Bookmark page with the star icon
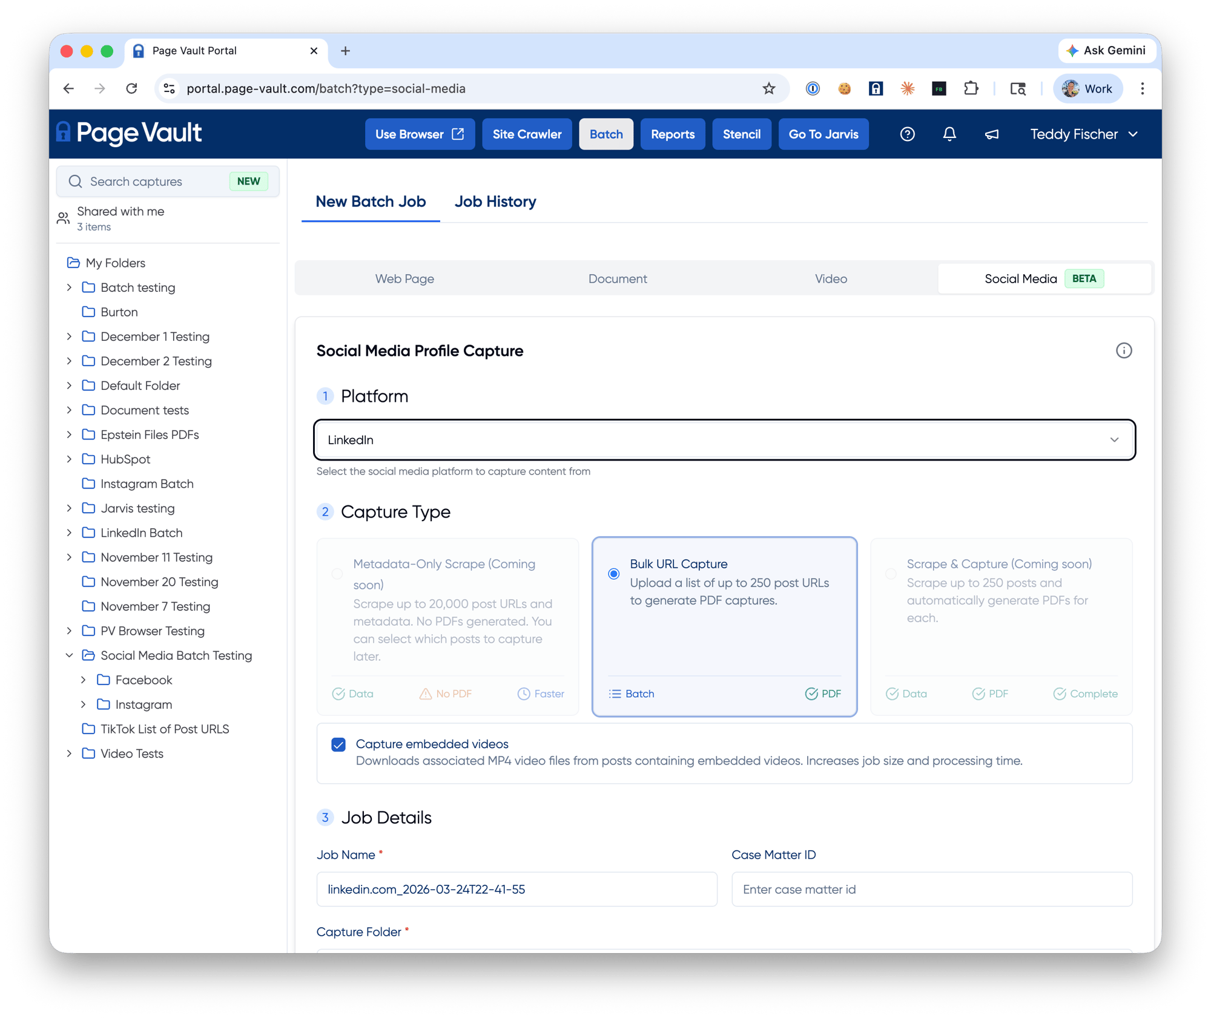The width and height of the screenshot is (1211, 1018). coord(768,89)
